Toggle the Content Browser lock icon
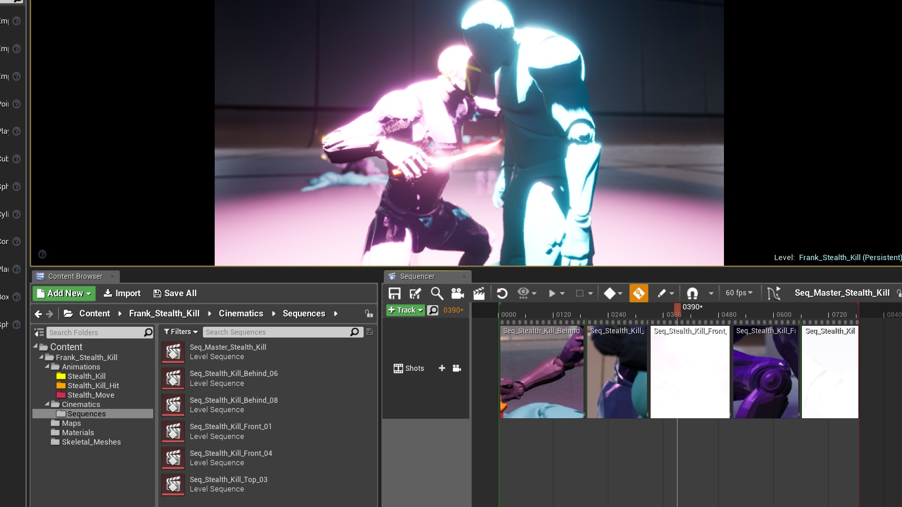 (369, 314)
